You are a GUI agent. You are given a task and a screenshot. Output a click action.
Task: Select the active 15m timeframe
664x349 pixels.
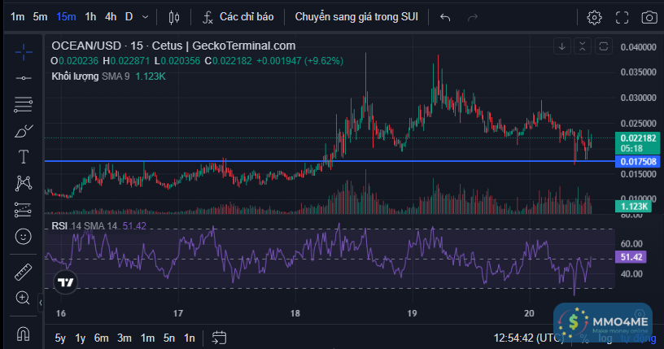coord(66,17)
